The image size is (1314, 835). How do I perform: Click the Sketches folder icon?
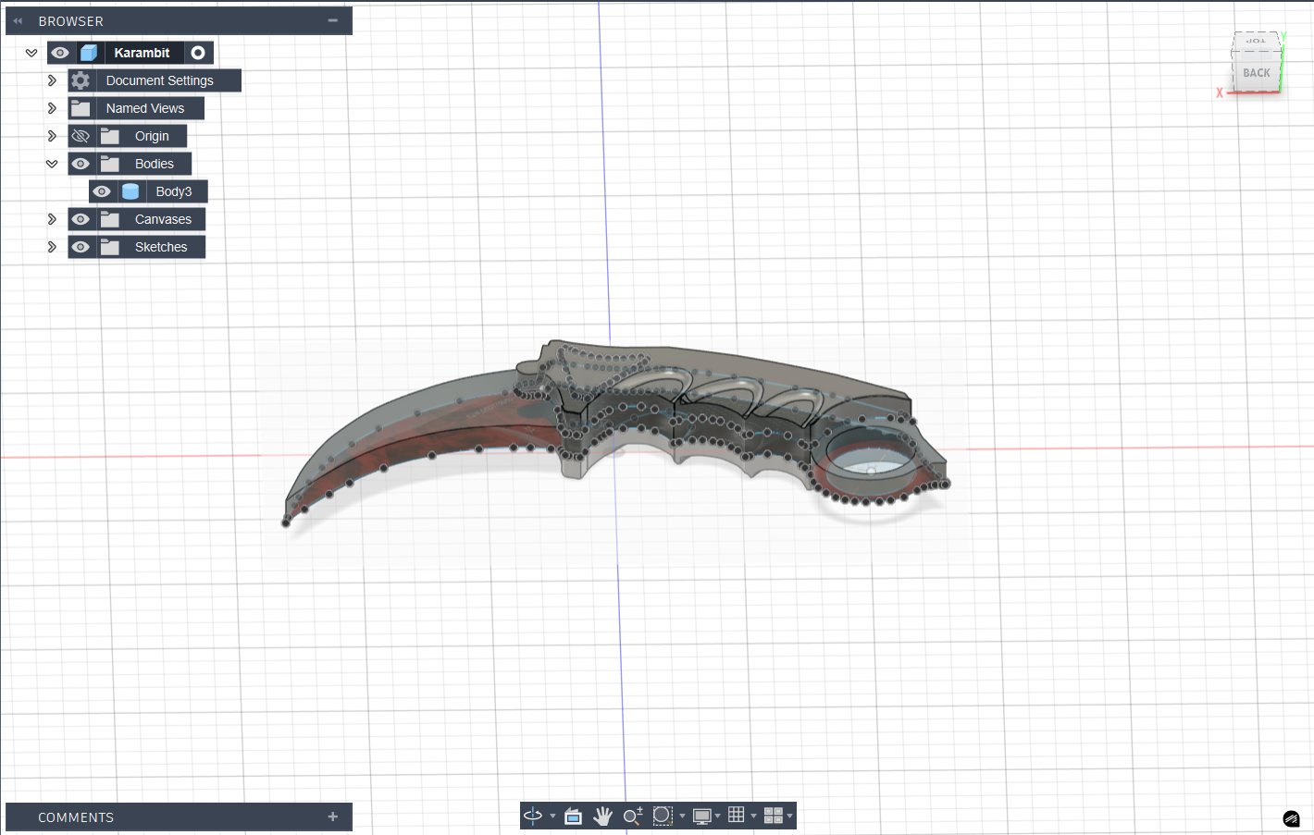tap(110, 247)
